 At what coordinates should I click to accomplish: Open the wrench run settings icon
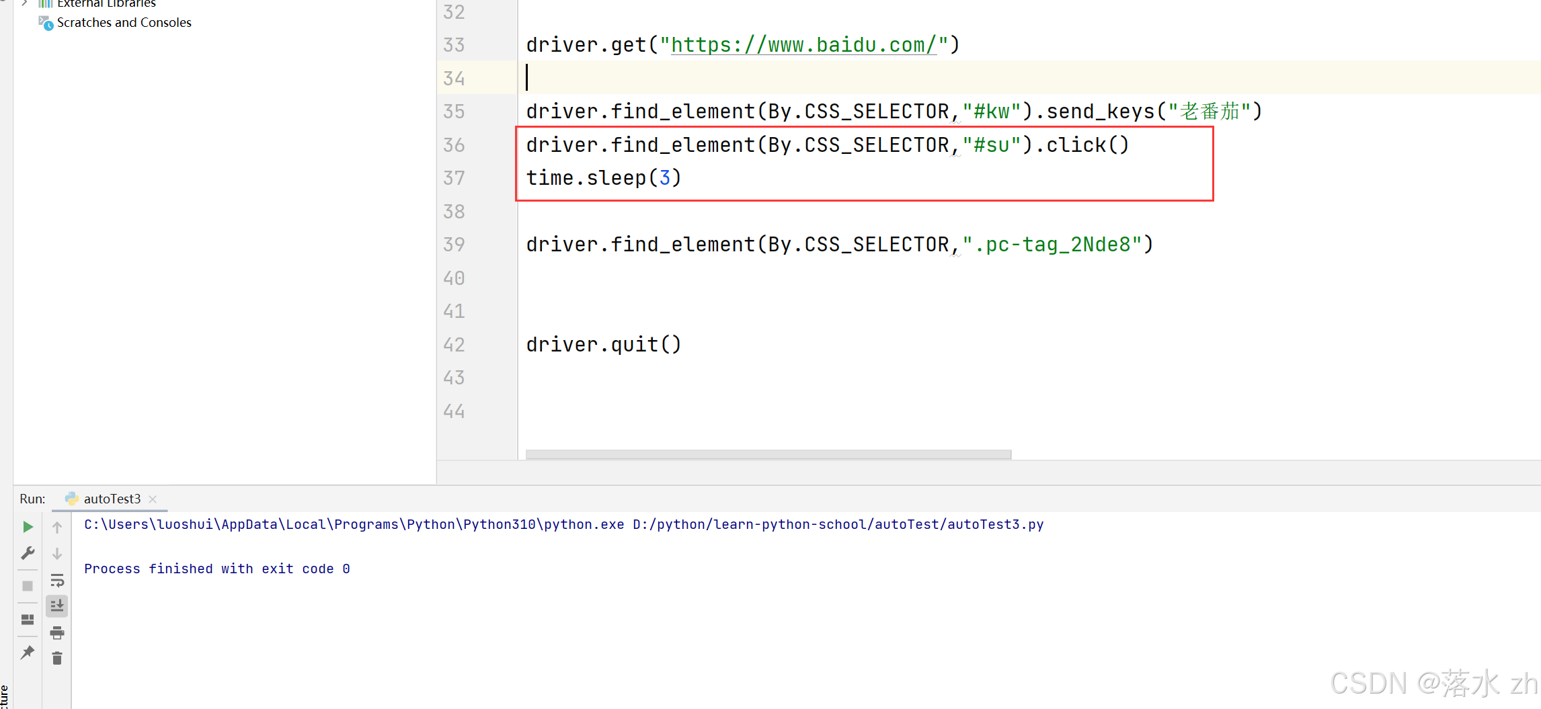click(x=28, y=553)
